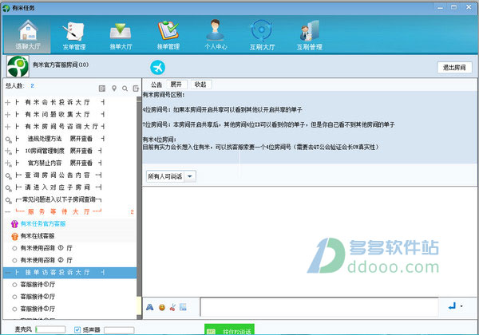Click the purple avatar of 有米任务官方客服
This screenshot has width=479, height=335.
coord(14,224)
